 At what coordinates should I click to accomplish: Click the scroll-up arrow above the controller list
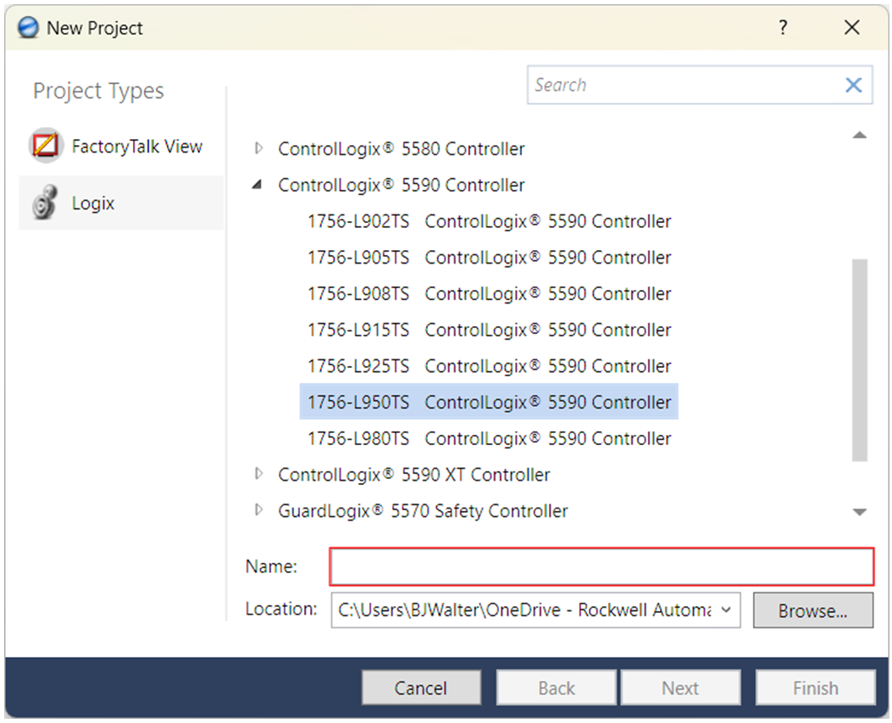[x=859, y=135]
